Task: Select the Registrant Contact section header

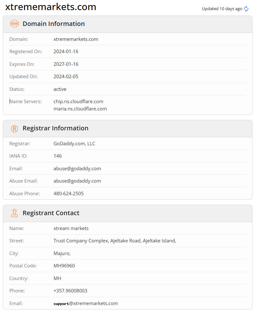Action: [x=51, y=213]
